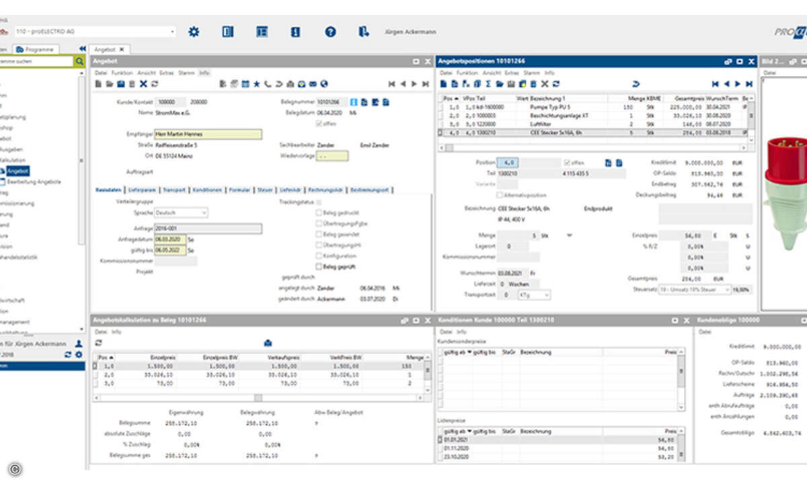
Task: Open the Steuersatz dropdown
Action: [x=726, y=289]
